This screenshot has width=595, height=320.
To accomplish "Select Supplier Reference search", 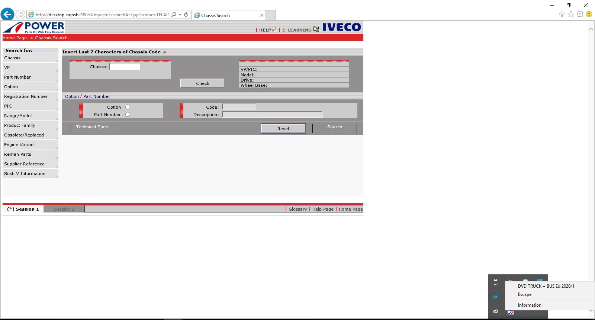I will [30, 164].
